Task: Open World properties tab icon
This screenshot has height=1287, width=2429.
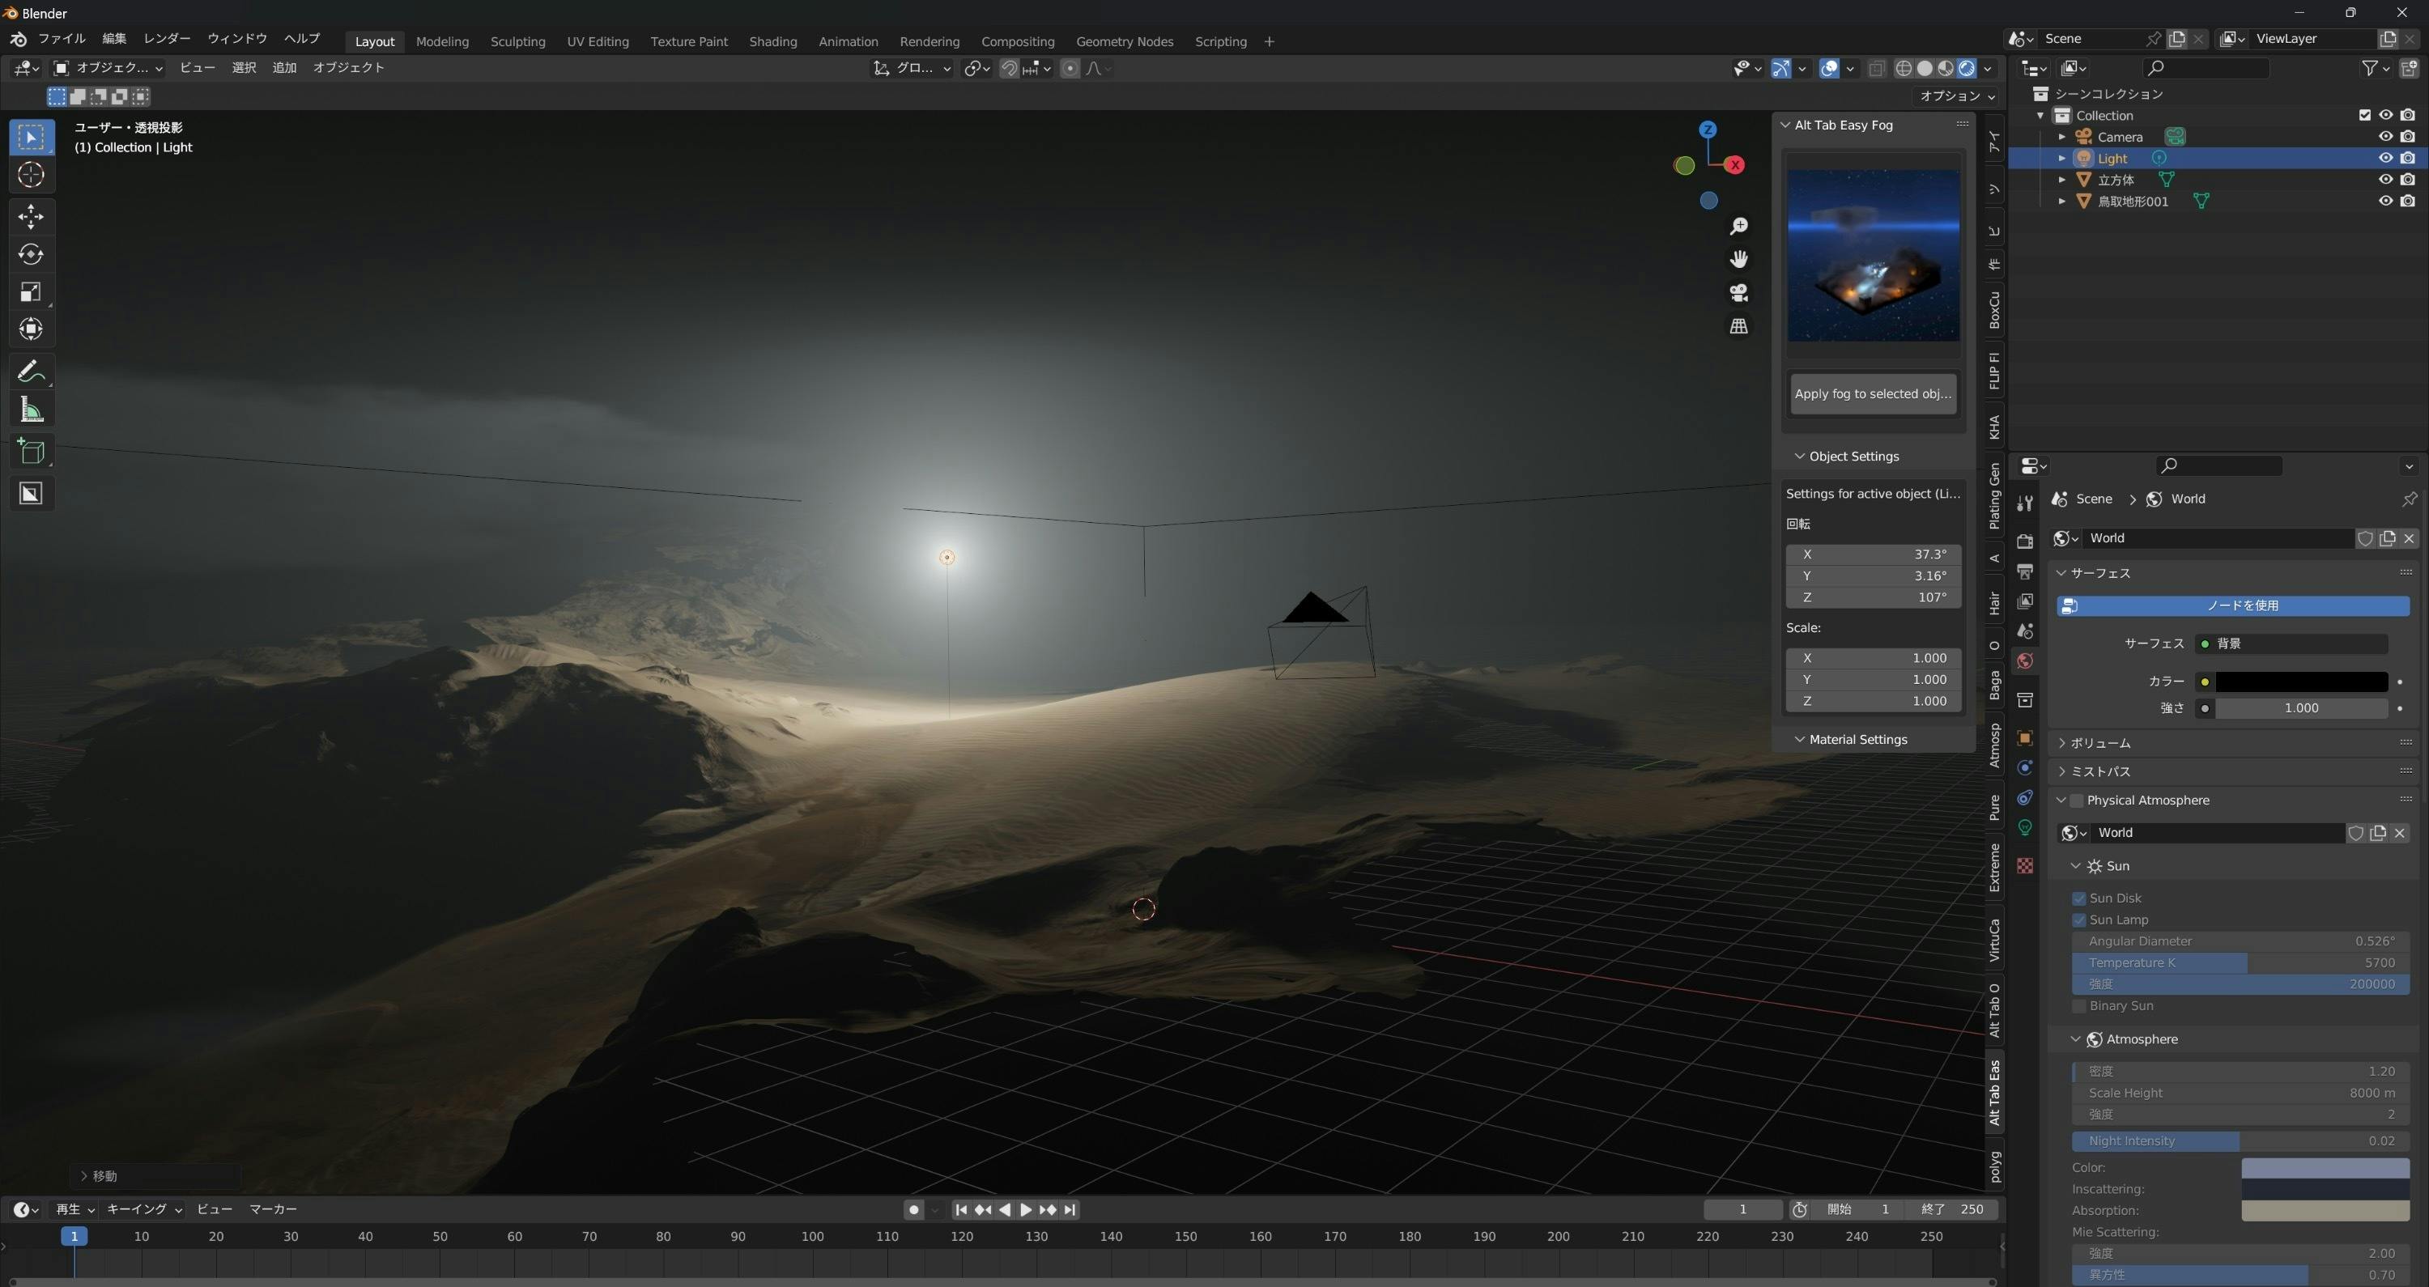Action: click(x=2024, y=661)
